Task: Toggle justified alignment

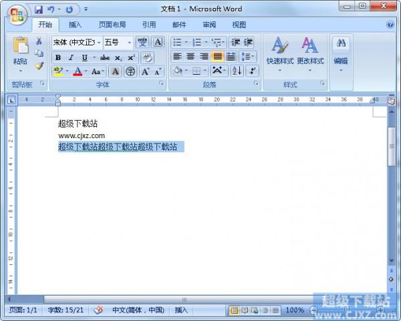Action: [x=218, y=57]
